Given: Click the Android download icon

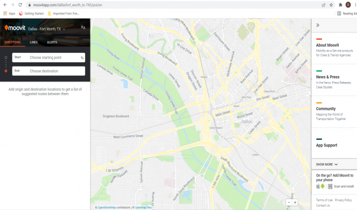Looking at the screenshot, I should pos(323,186).
